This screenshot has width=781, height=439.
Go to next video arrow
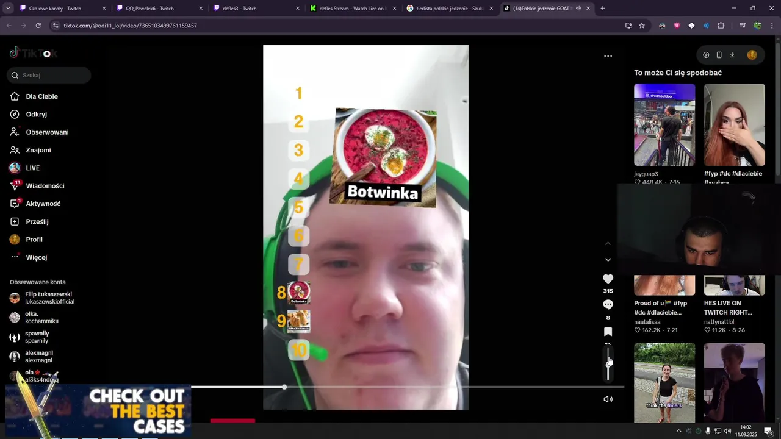coord(608,260)
